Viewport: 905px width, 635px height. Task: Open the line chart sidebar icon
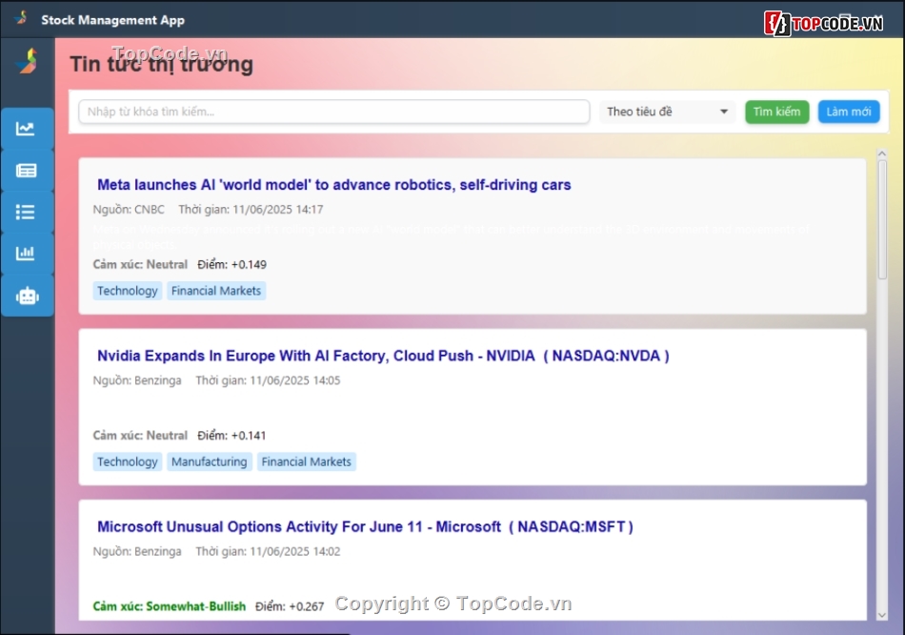click(x=27, y=129)
